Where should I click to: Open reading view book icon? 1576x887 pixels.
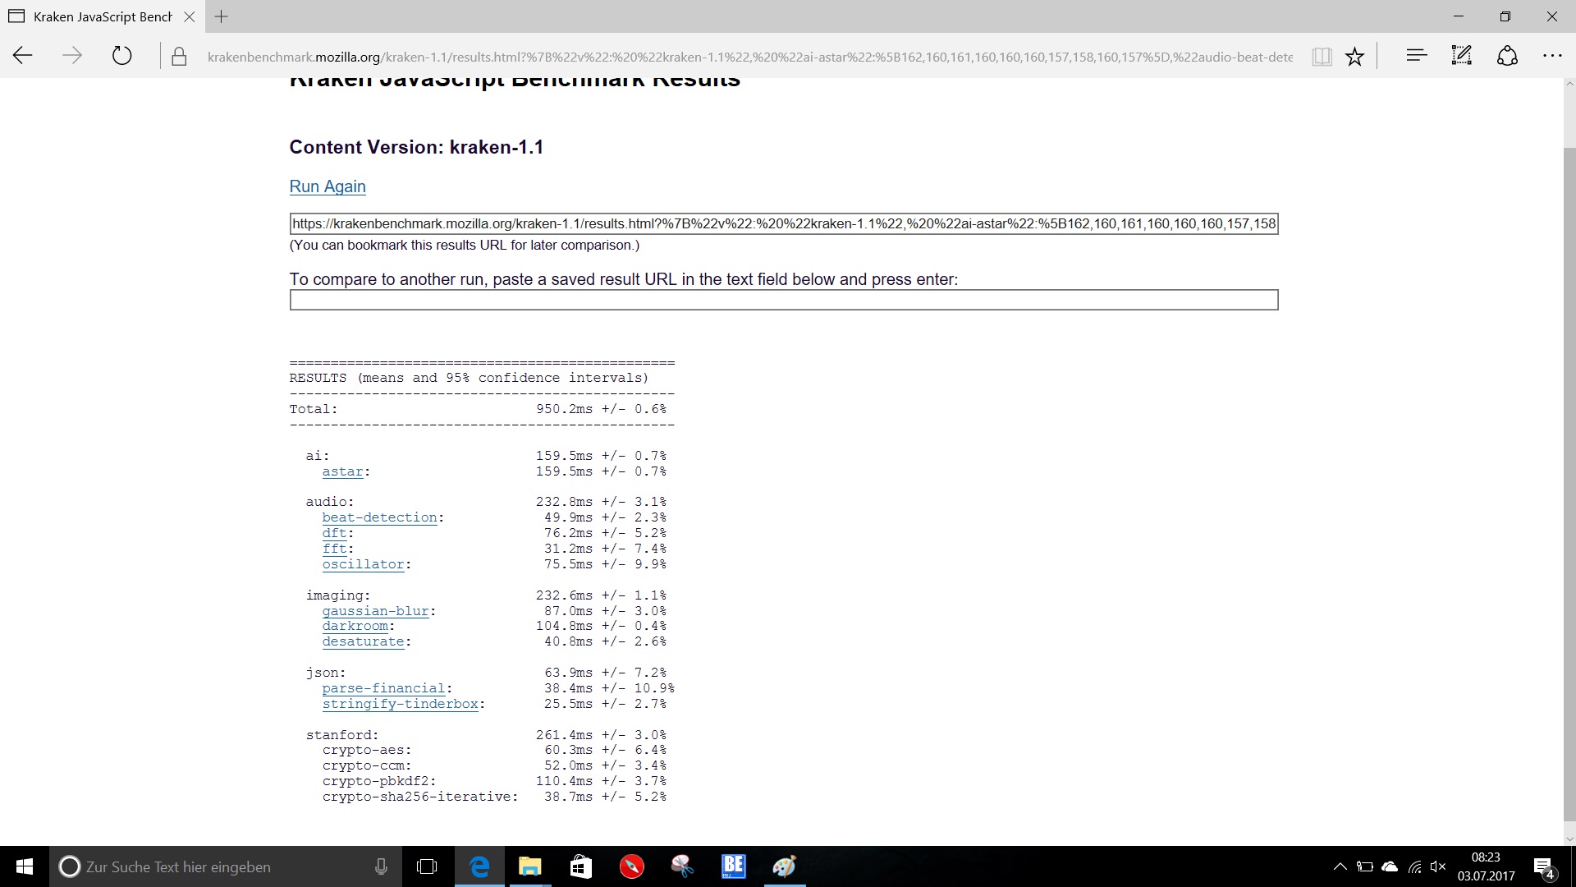1322,56
